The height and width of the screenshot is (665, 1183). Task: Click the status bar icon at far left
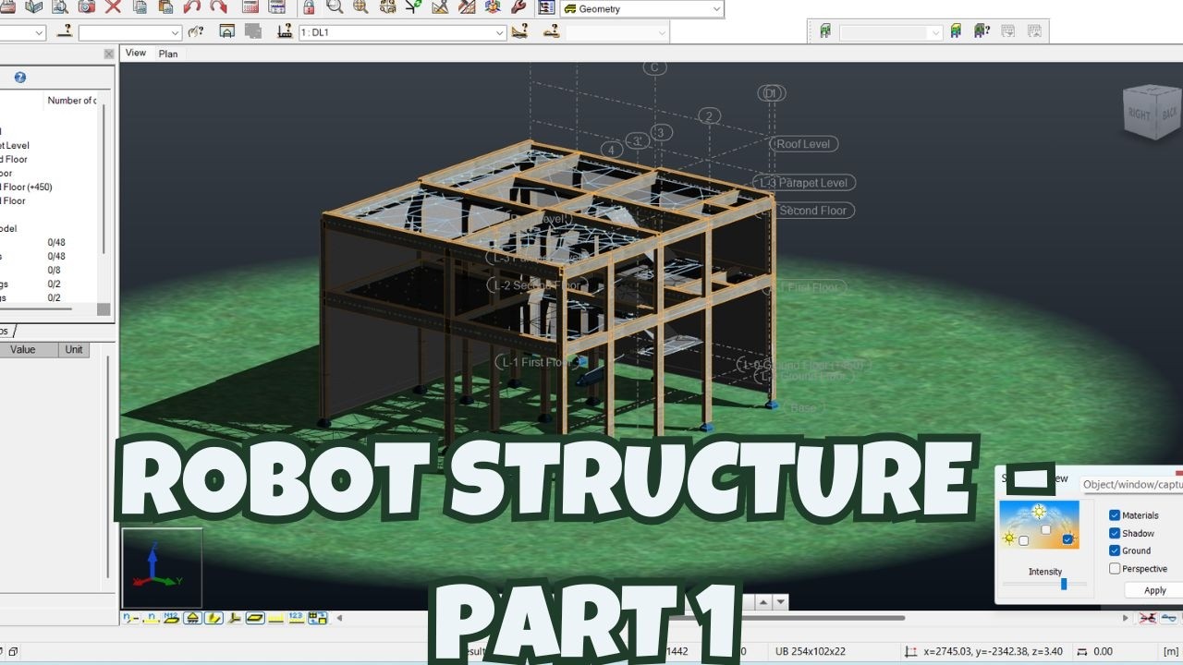coord(14,652)
